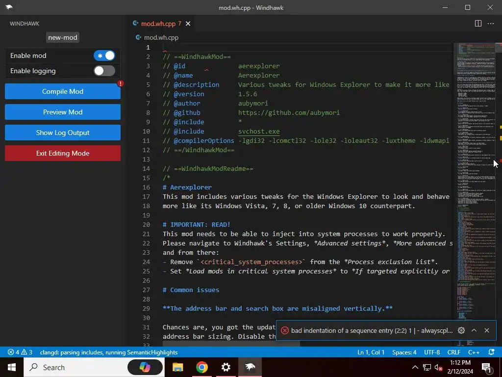The width and height of the screenshot is (502, 377).
Task: Click the '# Common issues' heading line
Action: [191, 290]
